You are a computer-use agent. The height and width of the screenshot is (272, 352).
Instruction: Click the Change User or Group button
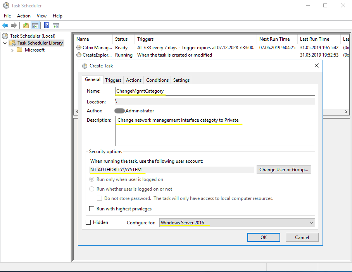click(284, 169)
